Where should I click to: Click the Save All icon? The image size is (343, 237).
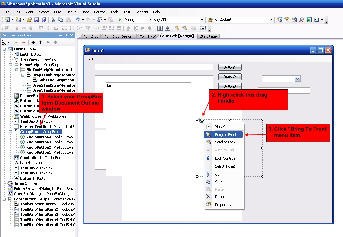pos(44,20)
